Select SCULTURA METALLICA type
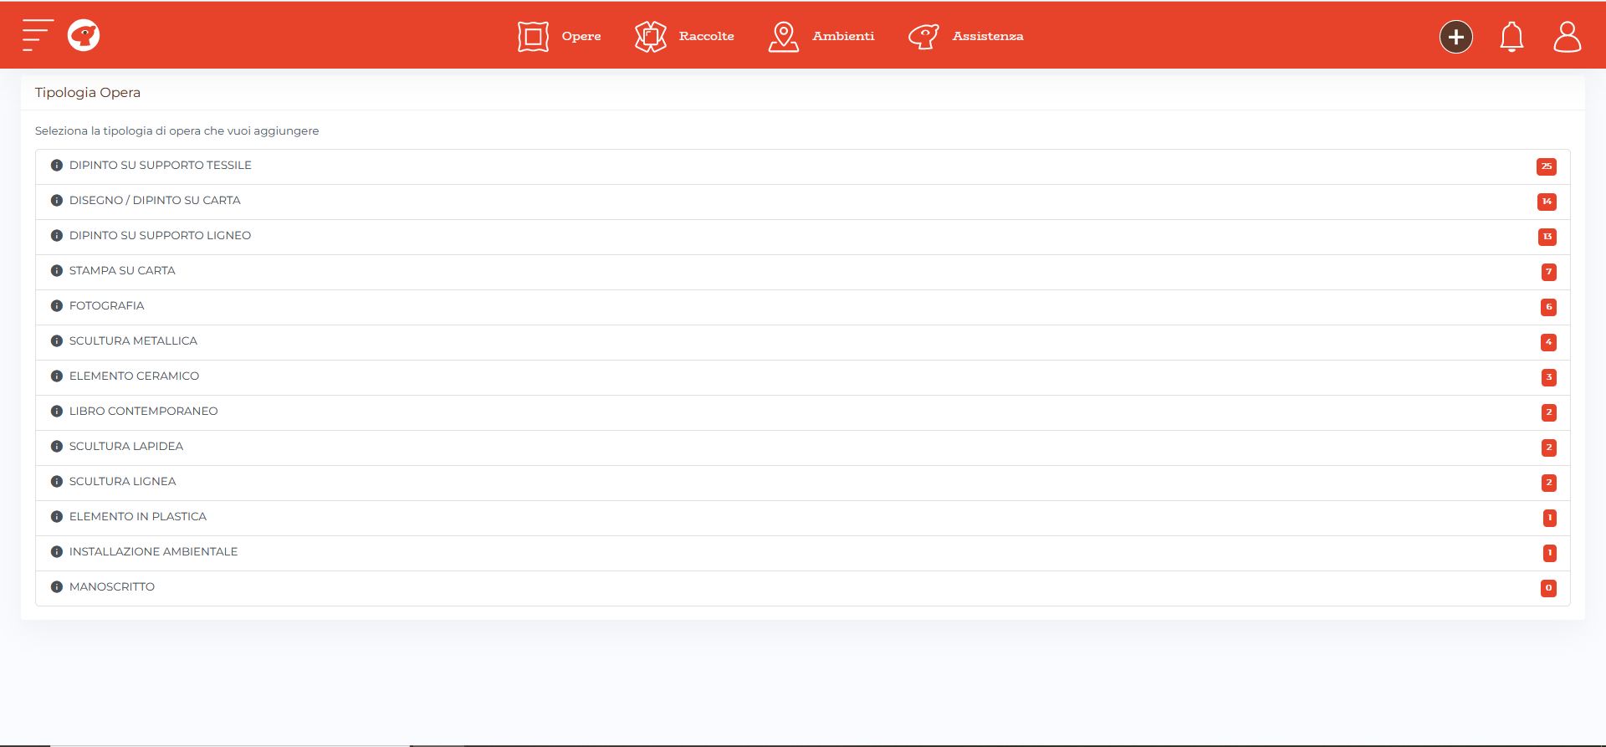1606x747 pixels. [803, 342]
